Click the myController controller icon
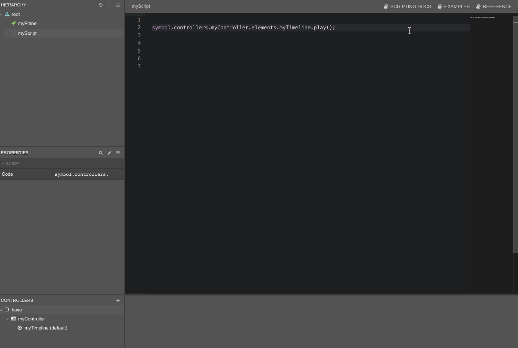Viewport: 518px width, 348px height. [14, 319]
